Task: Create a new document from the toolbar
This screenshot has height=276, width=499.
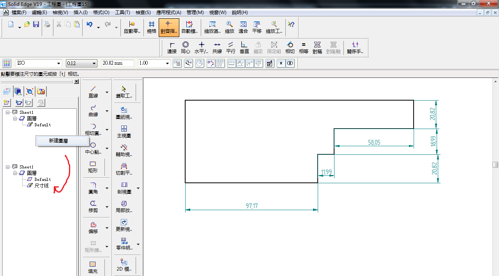Action: (11, 25)
